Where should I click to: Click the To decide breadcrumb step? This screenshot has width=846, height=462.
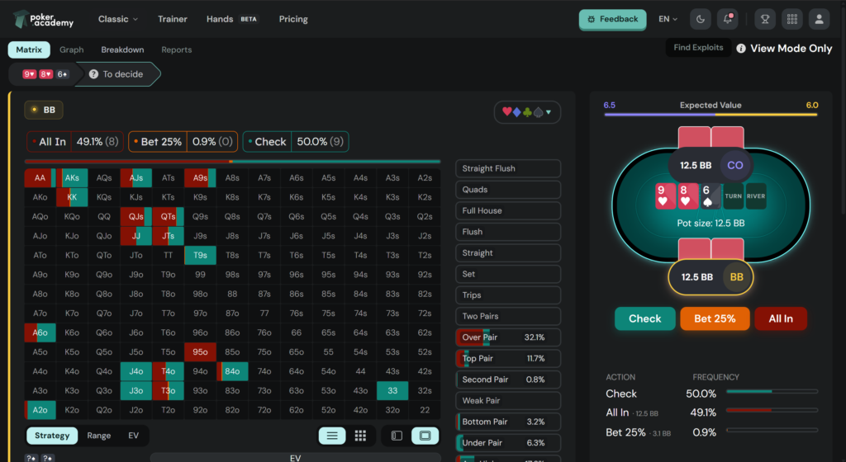tap(117, 74)
